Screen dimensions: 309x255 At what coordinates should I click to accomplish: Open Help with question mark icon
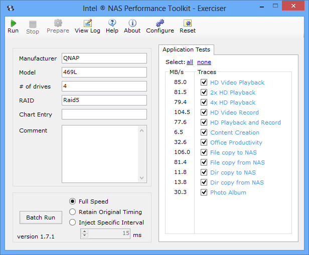(112, 23)
